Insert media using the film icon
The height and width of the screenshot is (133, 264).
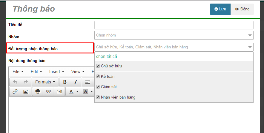pos(59,91)
